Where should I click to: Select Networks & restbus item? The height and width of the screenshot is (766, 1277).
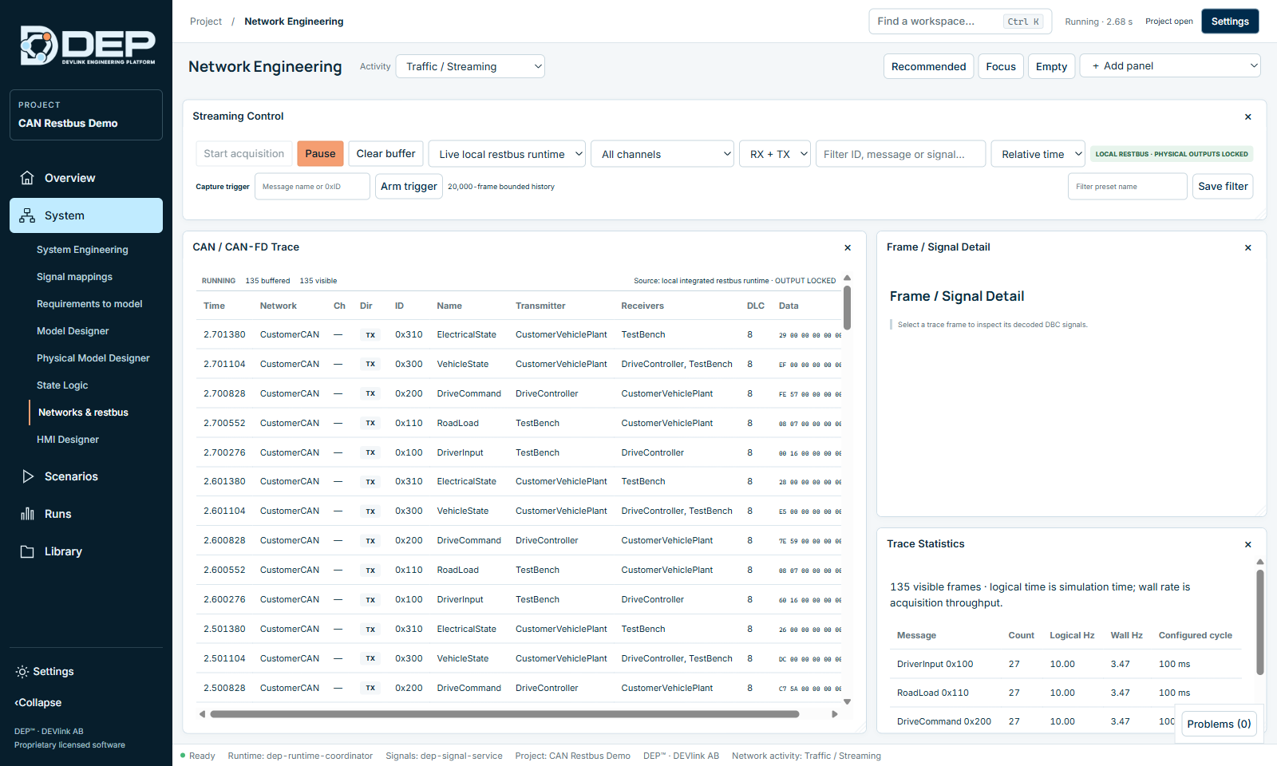point(83,413)
